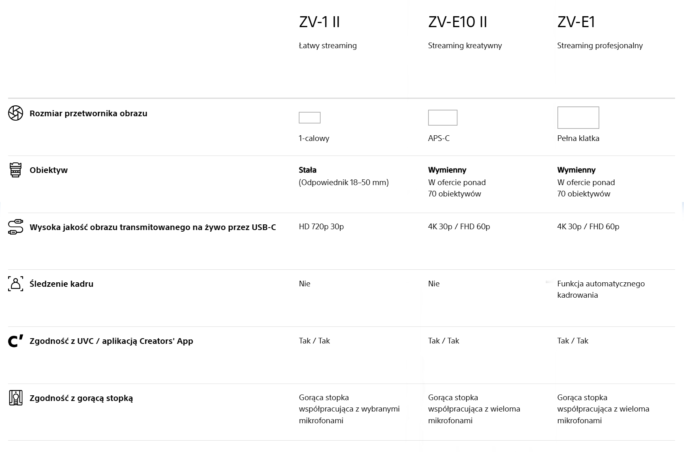The height and width of the screenshot is (452, 684).
Task: Click the Creators' App C' icon
Action: pyautogui.click(x=15, y=341)
